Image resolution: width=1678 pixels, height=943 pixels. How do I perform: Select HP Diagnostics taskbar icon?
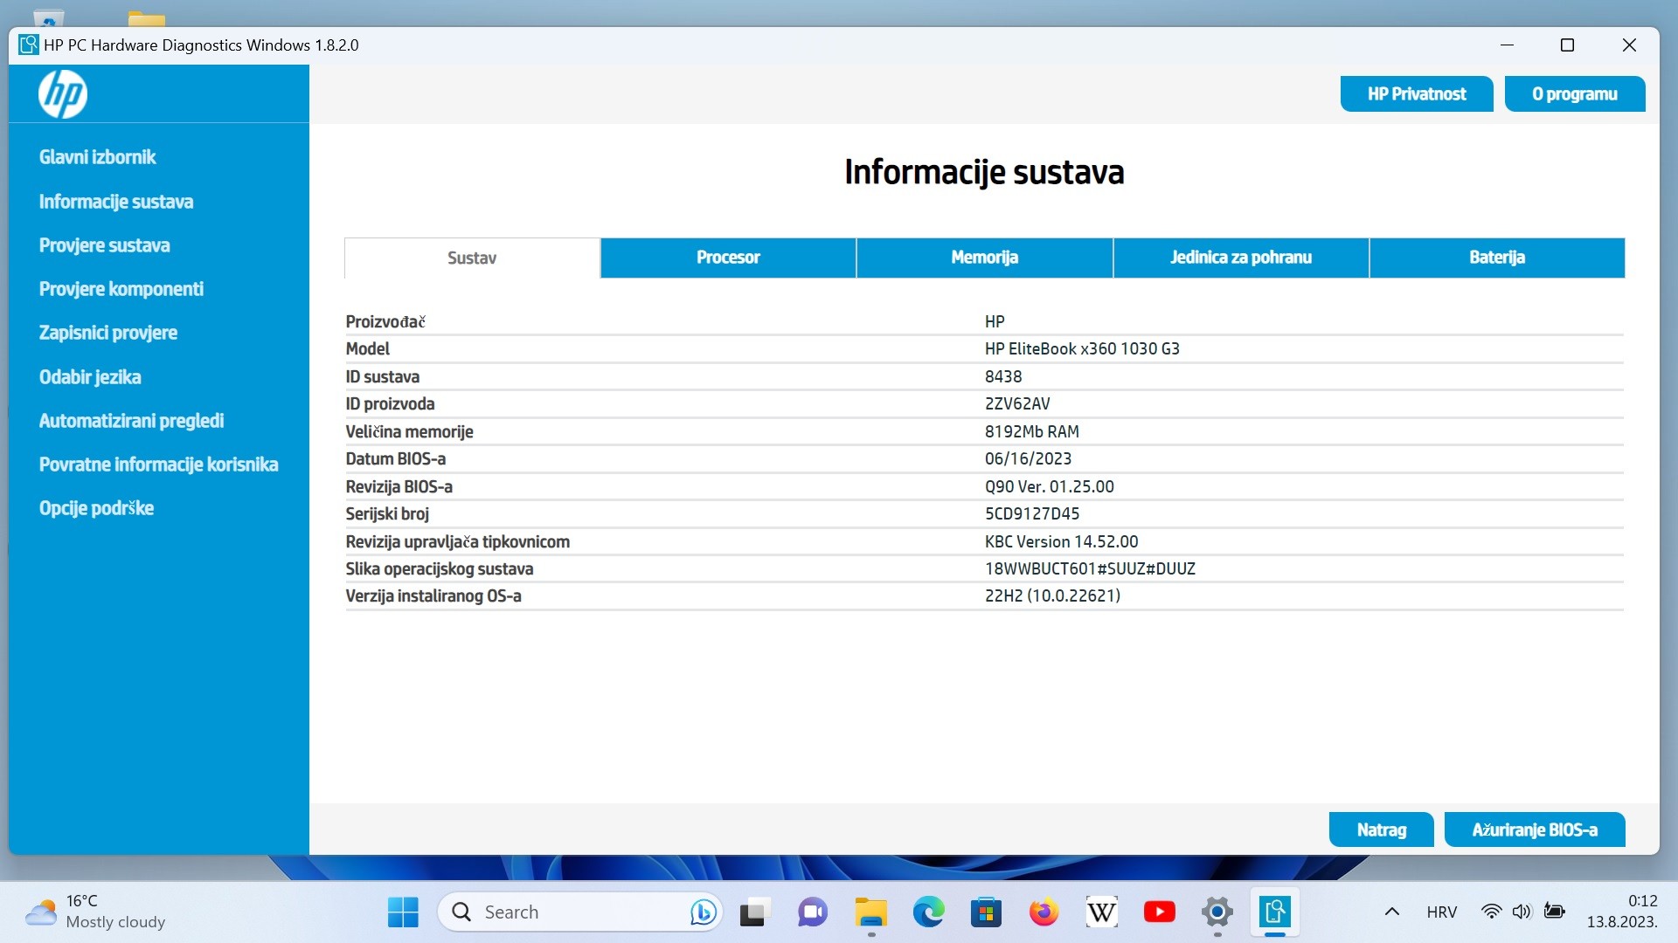1274,912
